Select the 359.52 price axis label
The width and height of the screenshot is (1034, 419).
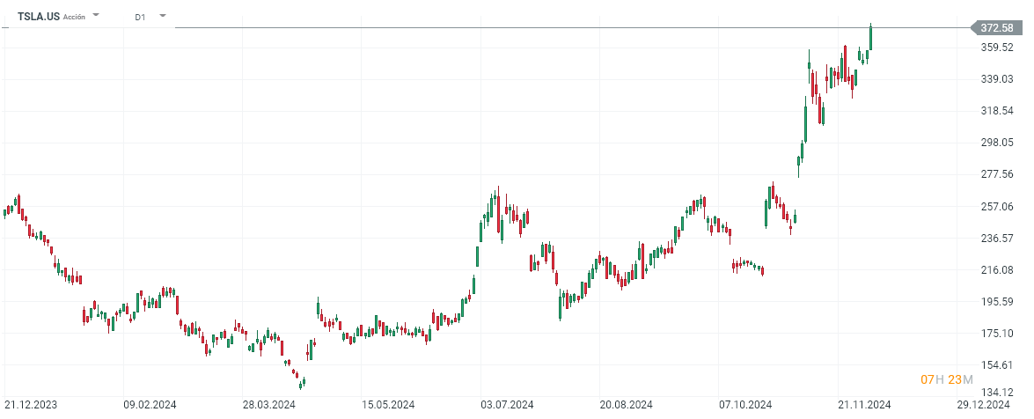coord(995,48)
